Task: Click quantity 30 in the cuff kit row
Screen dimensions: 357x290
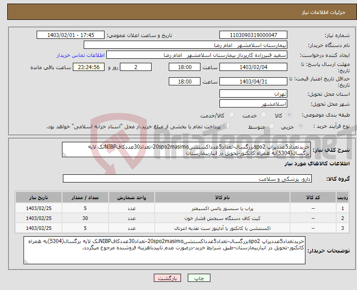Action: pos(85,219)
